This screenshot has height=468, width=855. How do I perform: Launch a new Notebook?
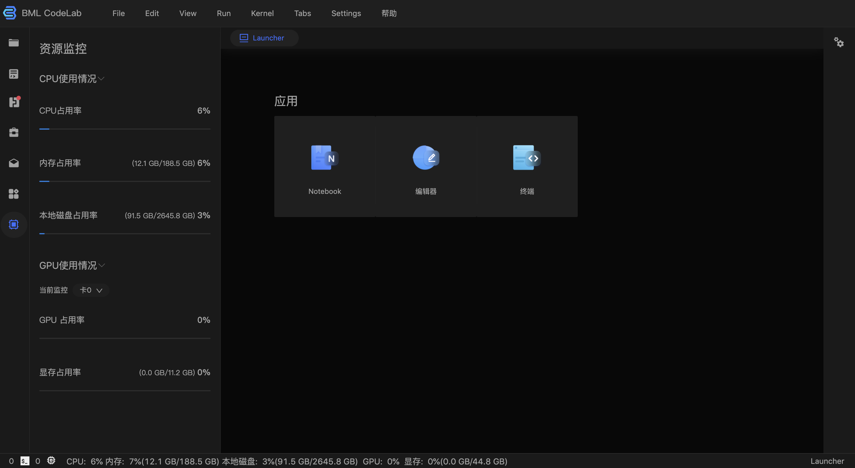(x=325, y=167)
